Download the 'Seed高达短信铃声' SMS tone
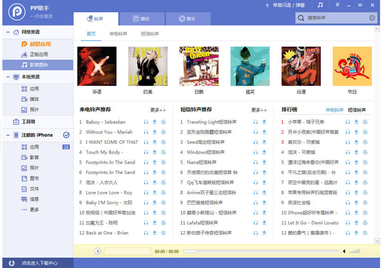The image size is (381, 268). tap(264, 142)
